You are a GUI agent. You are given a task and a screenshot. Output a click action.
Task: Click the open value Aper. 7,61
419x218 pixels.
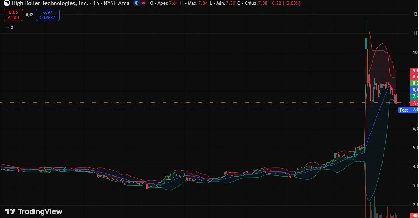pyautogui.click(x=164, y=3)
